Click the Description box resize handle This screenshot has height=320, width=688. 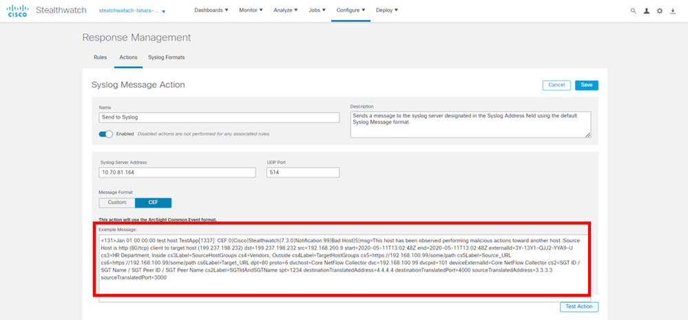tap(587, 135)
